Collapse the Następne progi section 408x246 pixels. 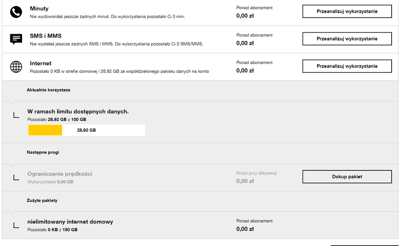43,152
